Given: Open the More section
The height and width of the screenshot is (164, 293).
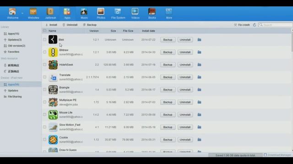Looking at the screenshot, I should click(169, 13).
